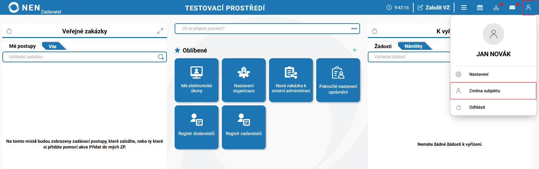Click the 9:42:16 session clock
The image size is (539, 169).
coord(398,7)
